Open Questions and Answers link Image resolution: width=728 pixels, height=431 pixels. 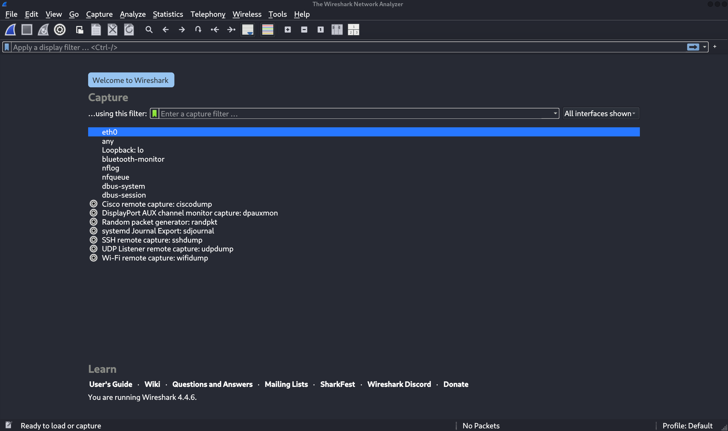point(212,384)
